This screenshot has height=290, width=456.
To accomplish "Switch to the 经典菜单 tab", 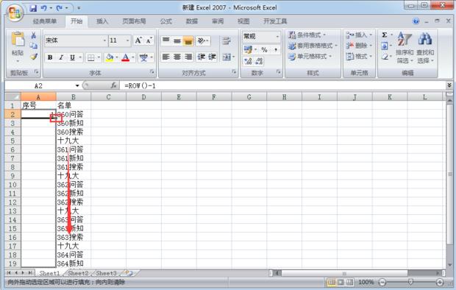I will tap(45, 21).
